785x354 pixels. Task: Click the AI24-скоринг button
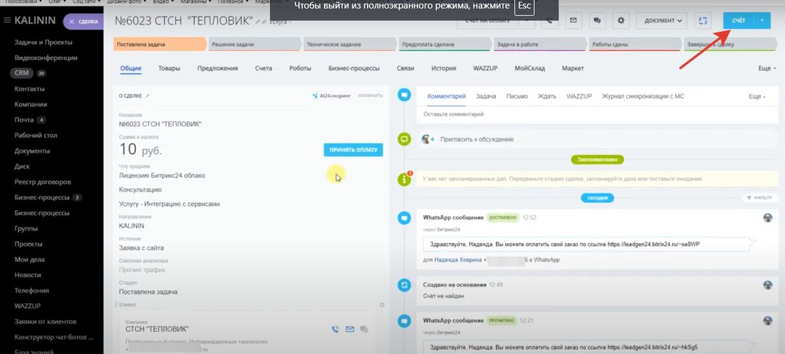[332, 95]
